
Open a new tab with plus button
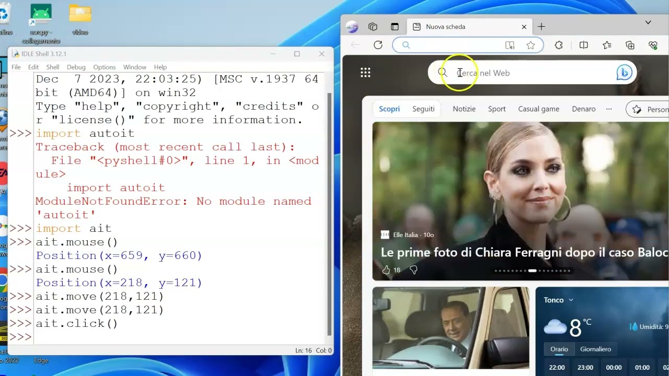click(x=541, y=27)
